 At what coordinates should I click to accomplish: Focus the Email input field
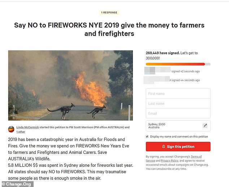[178, 113]
